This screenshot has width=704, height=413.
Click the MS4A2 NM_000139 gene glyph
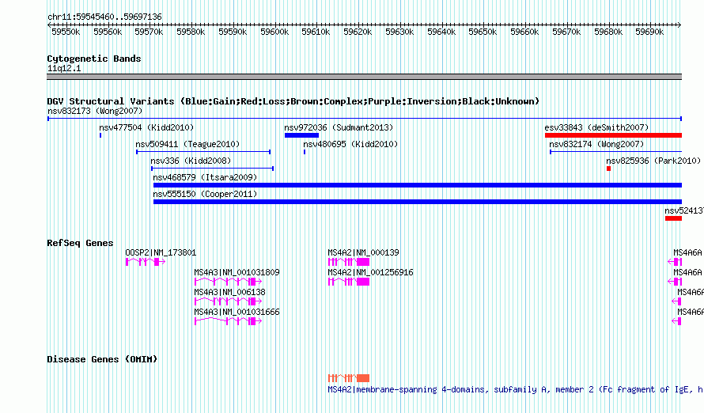coord(349,262)
